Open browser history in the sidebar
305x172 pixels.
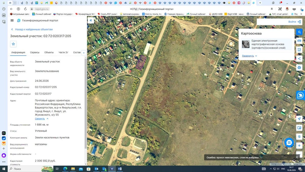[x=4, y=9]
